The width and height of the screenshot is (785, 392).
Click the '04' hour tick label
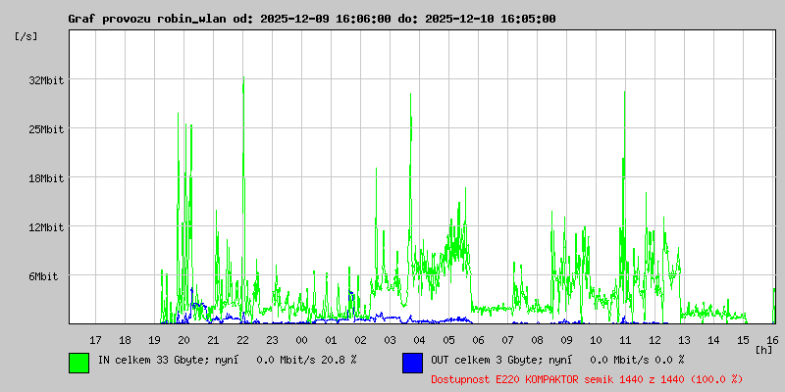coord(420,340)
